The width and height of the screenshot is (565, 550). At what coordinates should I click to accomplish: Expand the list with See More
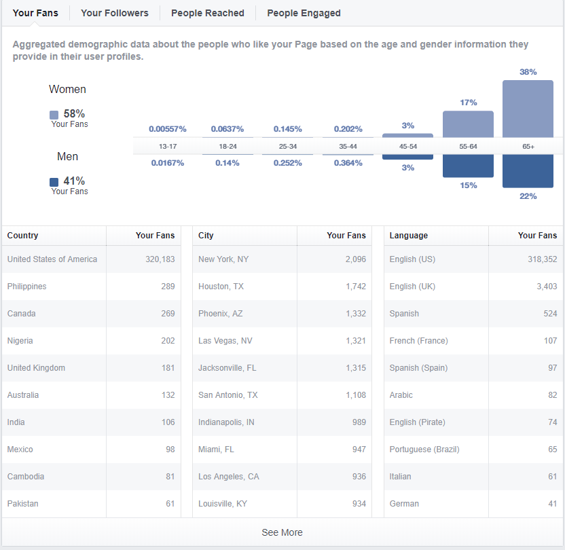(282, 532)
